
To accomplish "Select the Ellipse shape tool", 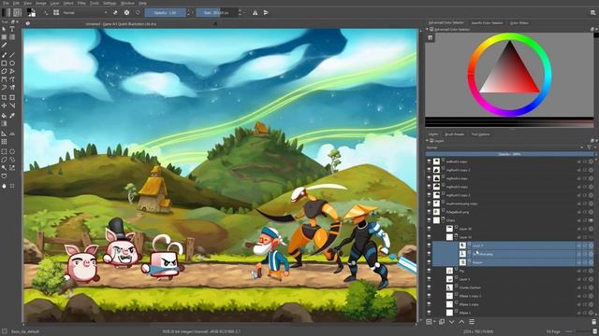I will [x=12, y=63].
